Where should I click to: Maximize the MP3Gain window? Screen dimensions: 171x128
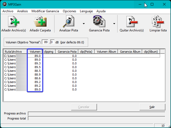[x=152, y=4]
